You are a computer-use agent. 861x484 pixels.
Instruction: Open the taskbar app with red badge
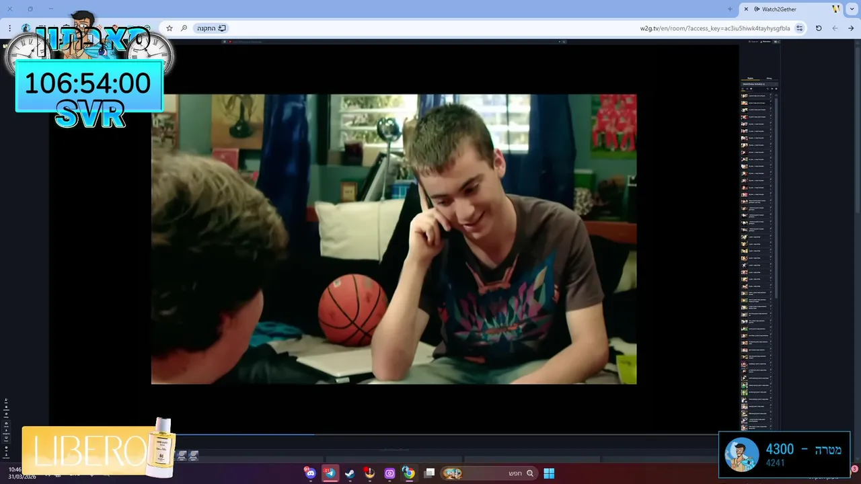[369, 473]
